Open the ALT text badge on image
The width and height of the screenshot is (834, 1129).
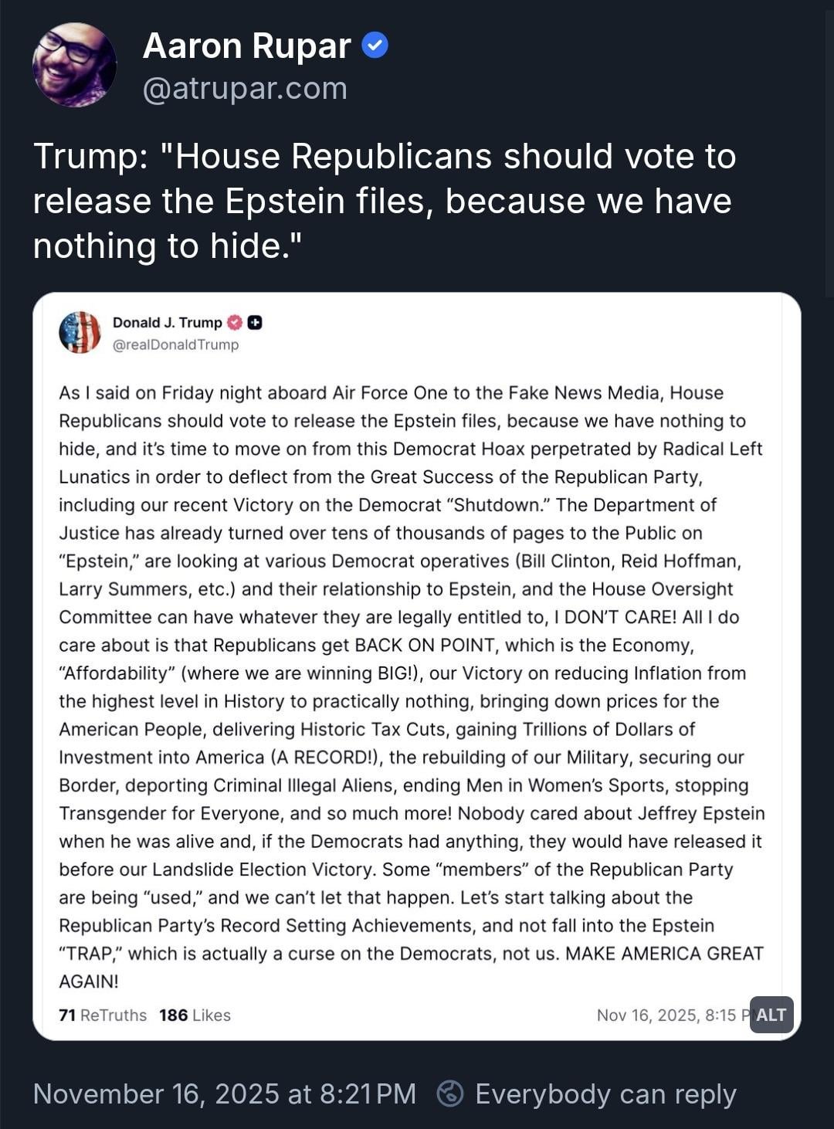(771, 1015)
